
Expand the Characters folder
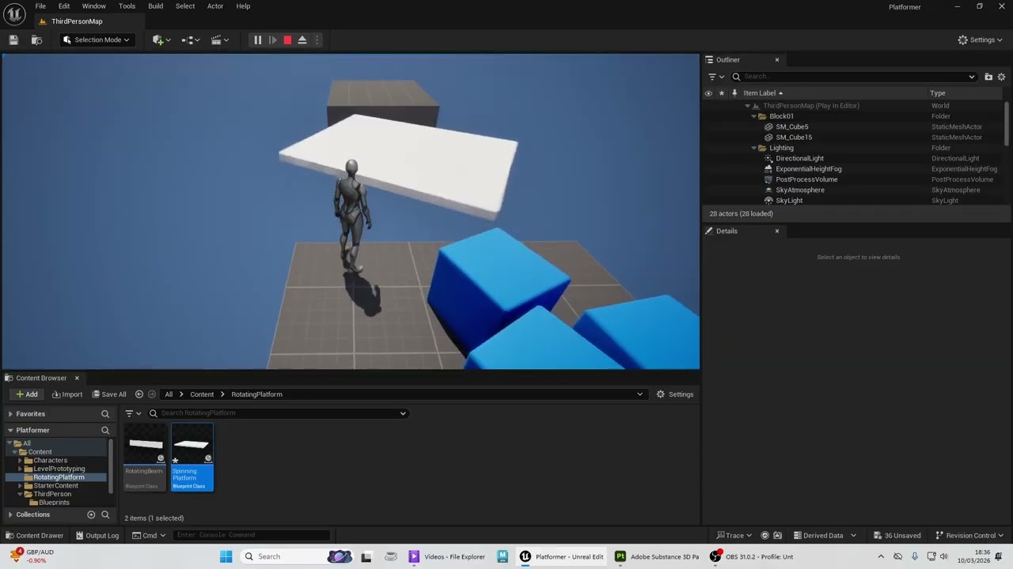tap(21, 461)
